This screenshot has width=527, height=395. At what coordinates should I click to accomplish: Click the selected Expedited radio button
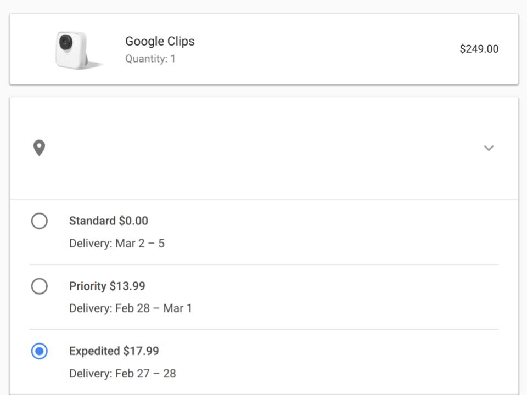[40, 351]
